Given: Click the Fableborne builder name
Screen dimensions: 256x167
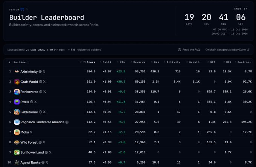Looking at the screenshot, I should (29, 112).
